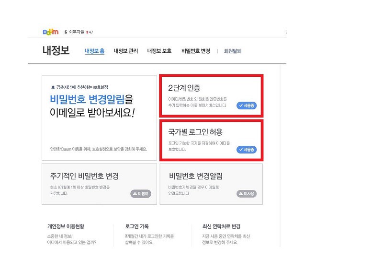383x271 pixels.
Task: Click the 내정보 page title
Action: 56,50
